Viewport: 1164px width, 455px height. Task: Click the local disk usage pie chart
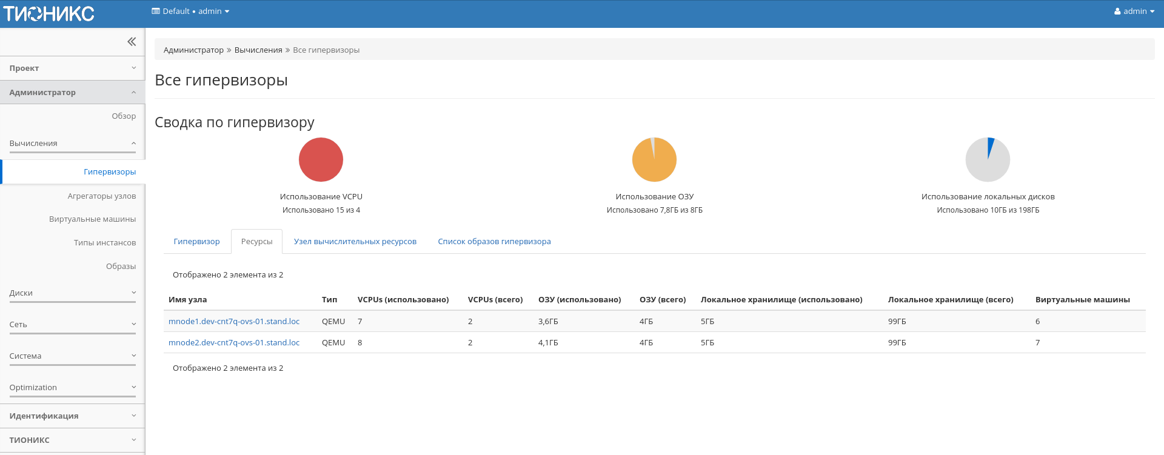[988, 160]
